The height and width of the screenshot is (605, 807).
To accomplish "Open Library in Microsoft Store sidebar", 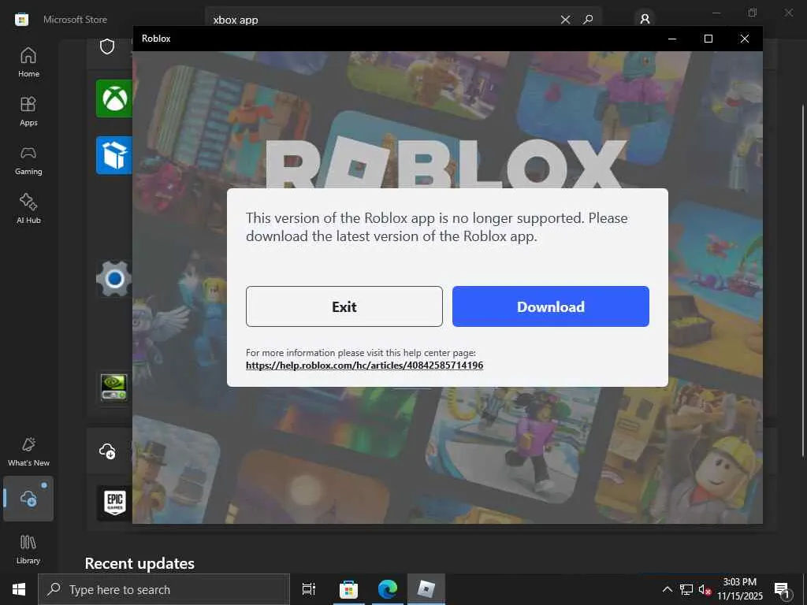I will tap(28, 549).
